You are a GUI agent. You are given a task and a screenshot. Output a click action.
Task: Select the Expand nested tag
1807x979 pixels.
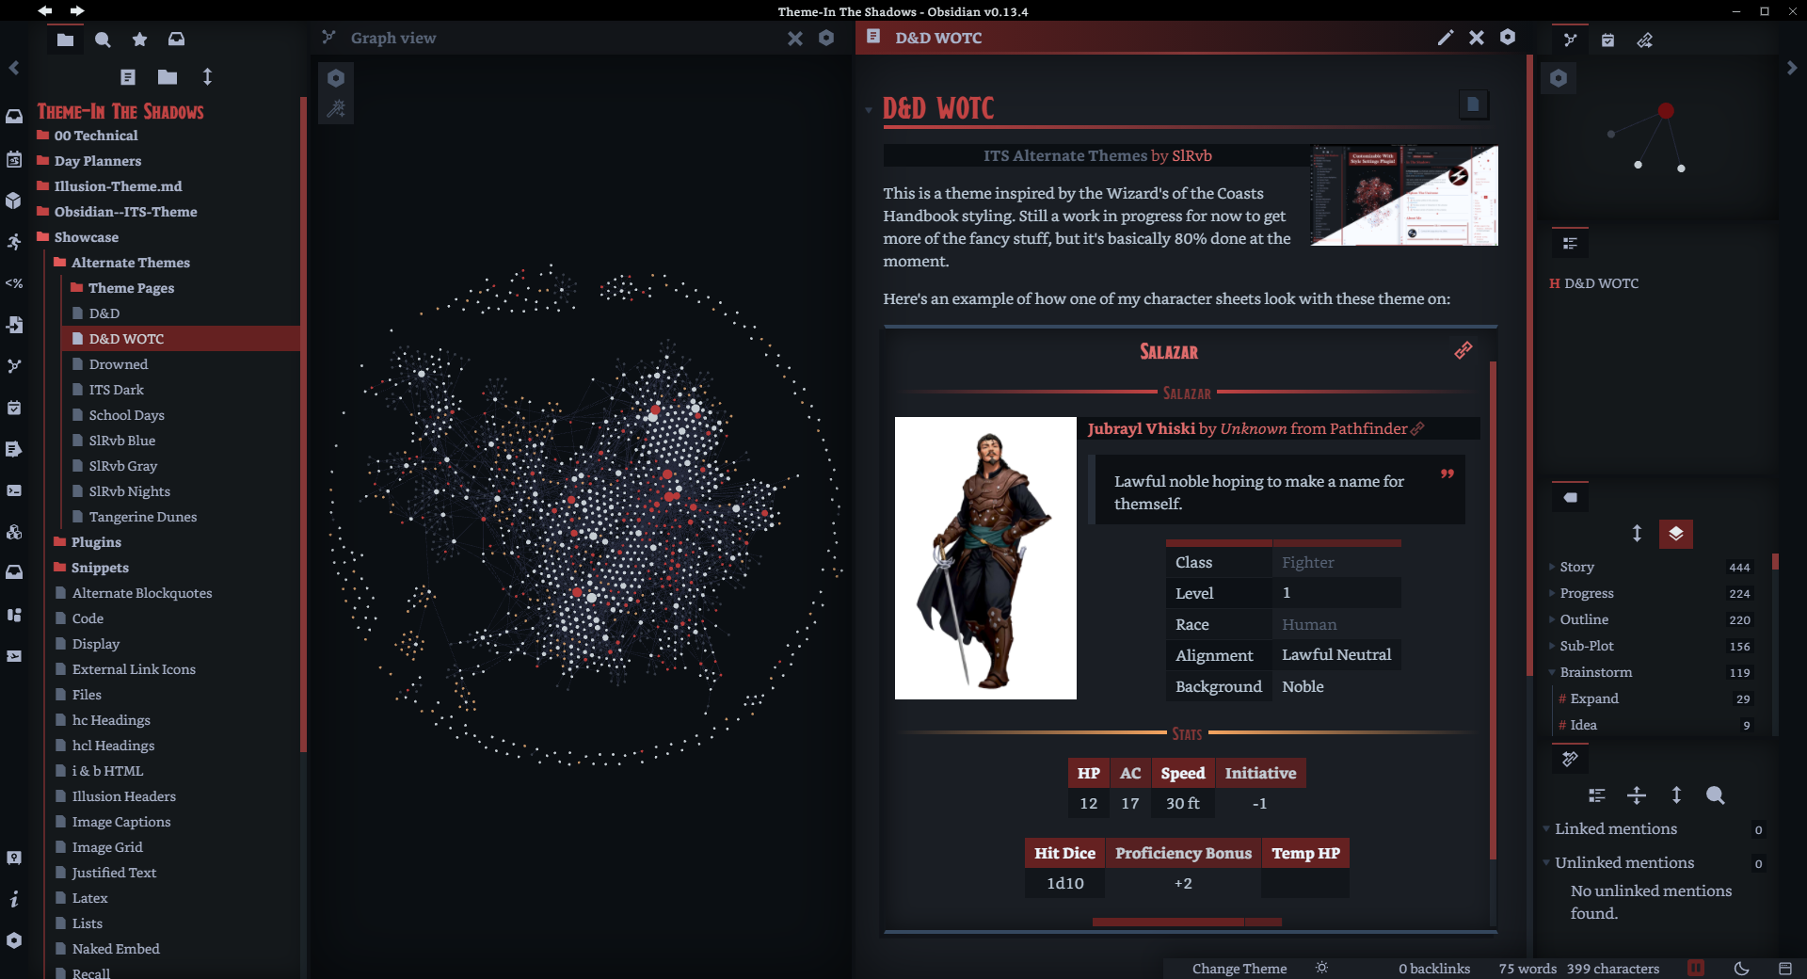click(x=1593, y=698)
